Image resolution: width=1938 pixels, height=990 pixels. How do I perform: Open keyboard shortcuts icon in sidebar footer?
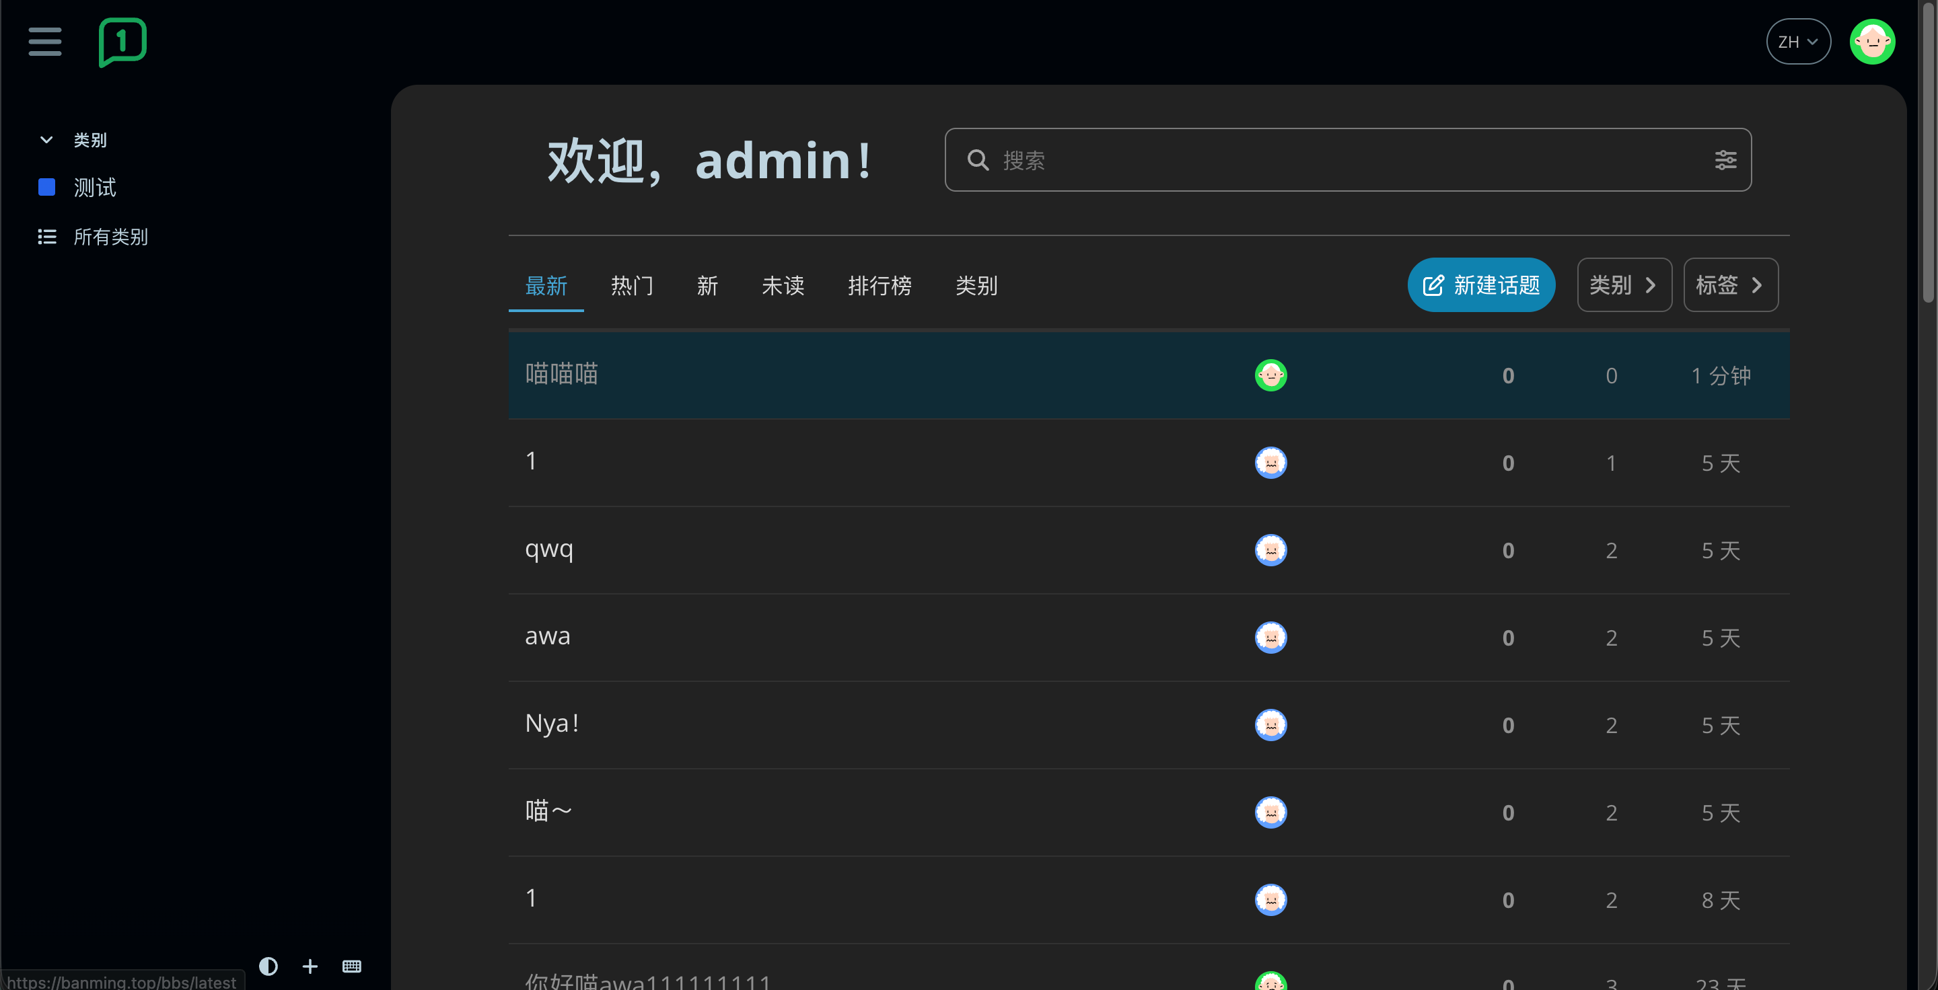[351, 966]
